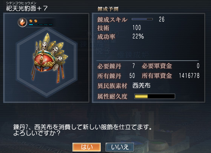Click the first orange orb slot

(x=31, y=21)
